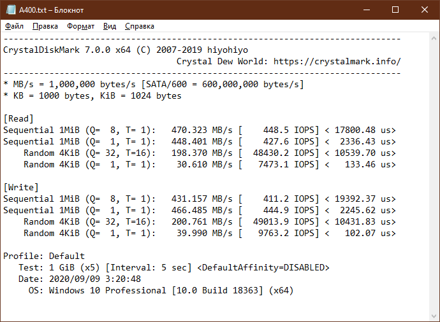Maximize the A400.txt Notepad window
Image resolution: width=440 pixels, height=322 pixels.
coord(395,10)
